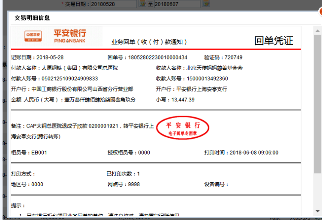Image resolution: width=322 pixels, height=220 pixels.
Task: Click the 备注 CAP太钢总医院退成子欣款 line
Action: point(82,126)
